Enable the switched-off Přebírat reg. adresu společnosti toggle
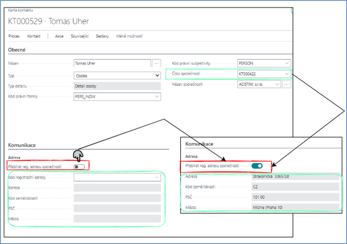347x244 pixels. [79, 166]
